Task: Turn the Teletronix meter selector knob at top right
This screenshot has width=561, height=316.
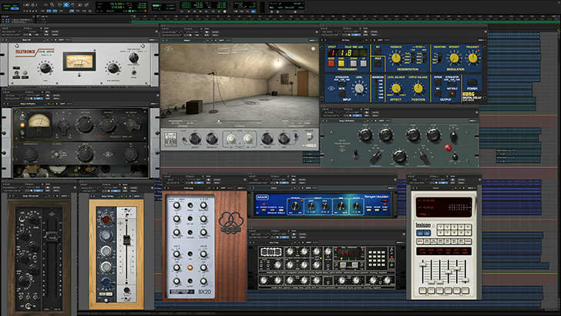Action: 133,57
